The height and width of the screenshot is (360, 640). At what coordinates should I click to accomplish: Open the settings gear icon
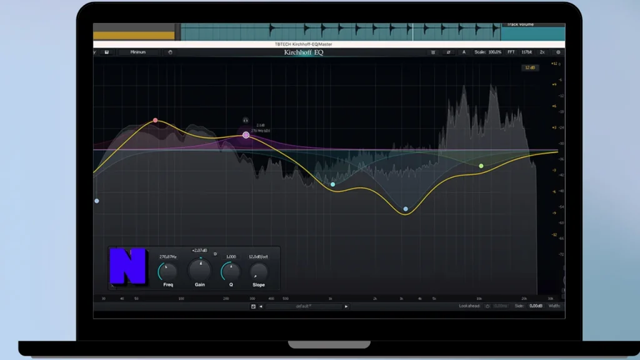coord(558,52)
